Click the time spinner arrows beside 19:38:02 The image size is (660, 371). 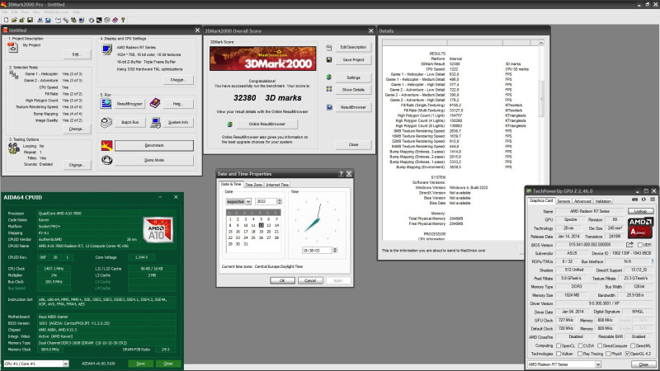coord(335,251)
